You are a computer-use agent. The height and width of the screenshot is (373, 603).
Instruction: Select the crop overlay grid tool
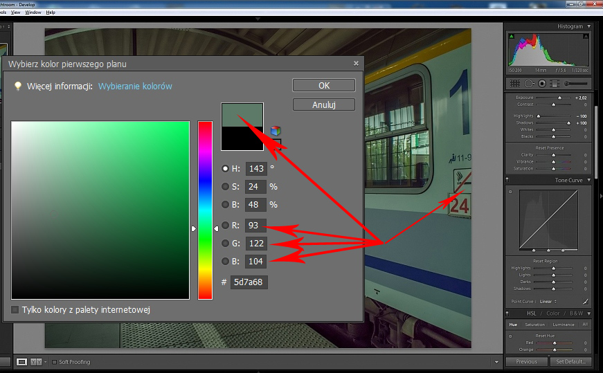pyautogui.click(x=515, y=83)
